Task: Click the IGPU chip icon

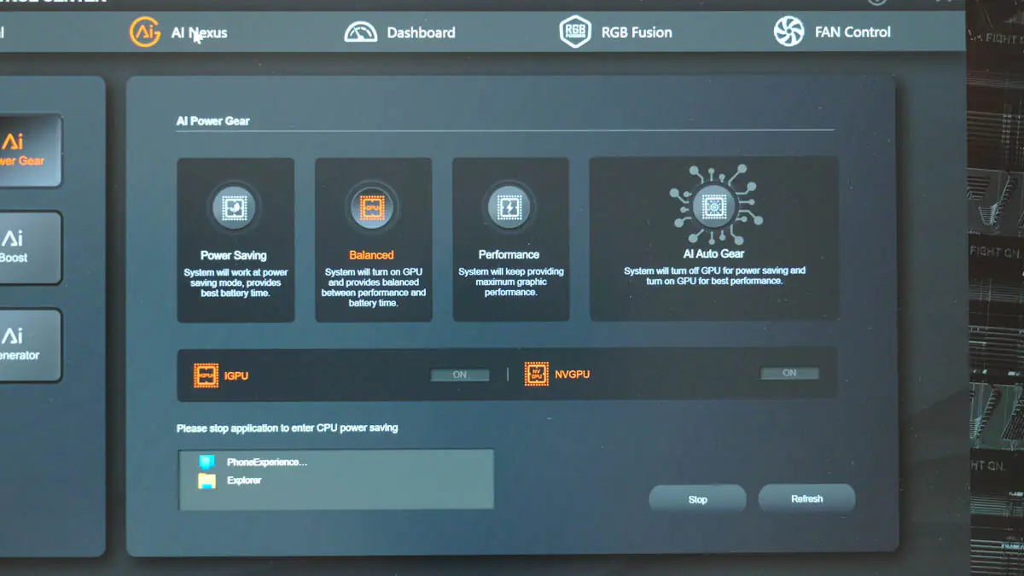Action: click(207, 375)
